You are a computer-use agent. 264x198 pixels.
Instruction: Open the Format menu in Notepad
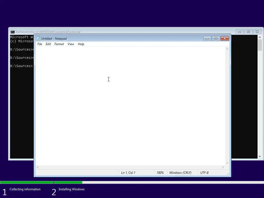tap(59, 44)
